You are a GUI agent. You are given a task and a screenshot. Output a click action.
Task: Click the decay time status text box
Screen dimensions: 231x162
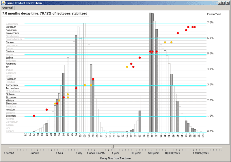45,13
